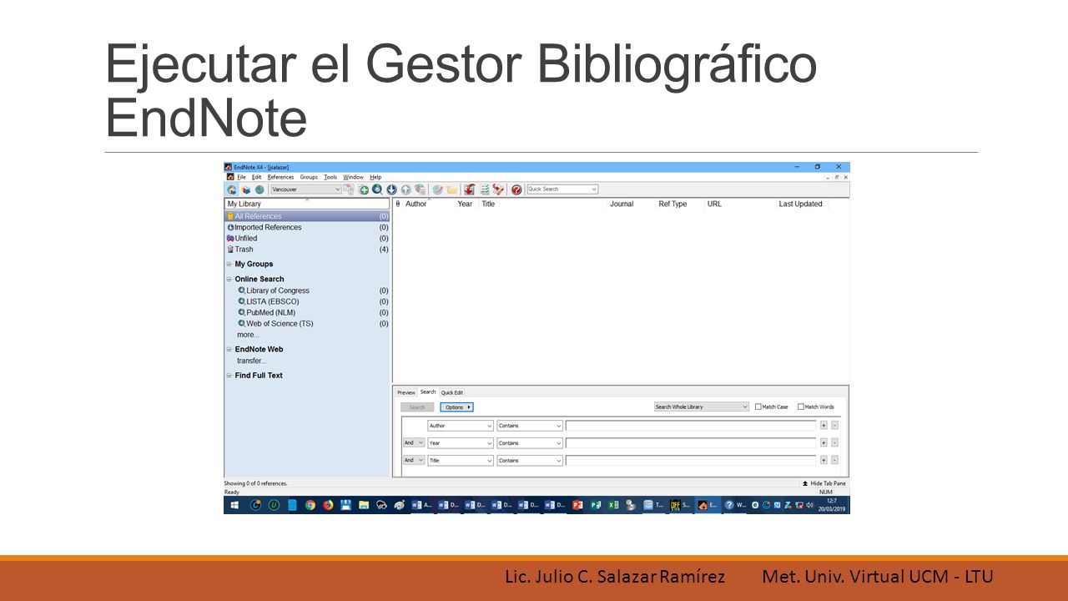
Task: Open the Vancouver output style dropdown
Action: click(x=306, y=189)
